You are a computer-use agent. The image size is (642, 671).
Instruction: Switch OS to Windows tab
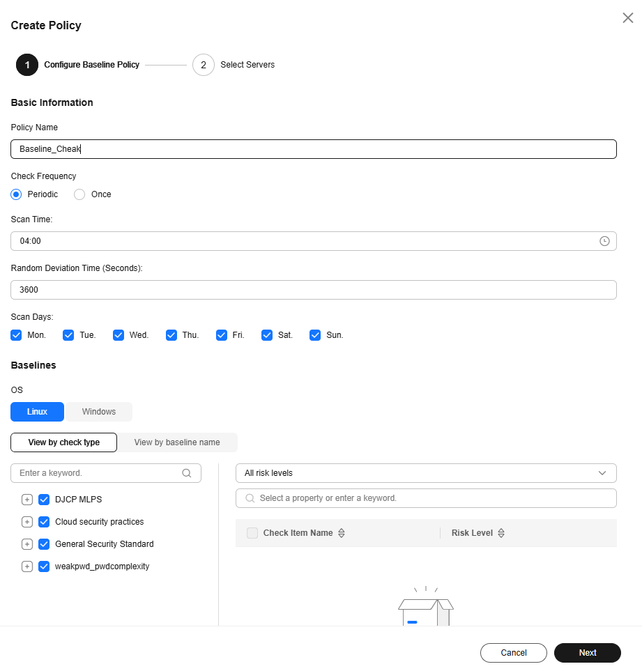pos(99,412)
